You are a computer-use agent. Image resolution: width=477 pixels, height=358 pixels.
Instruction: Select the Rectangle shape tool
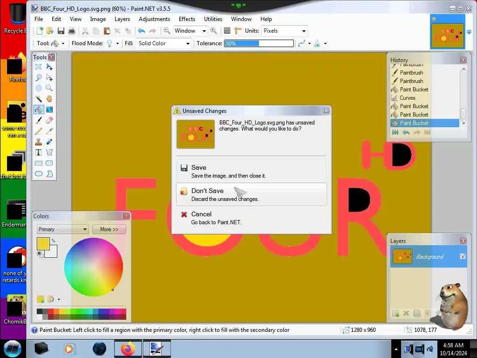pyautogui.click(x=39, y=163)
